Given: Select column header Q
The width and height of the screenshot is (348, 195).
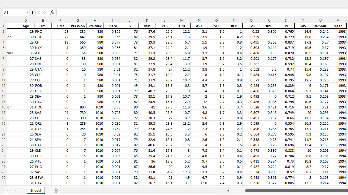Looking at the screenshot, I should [x=251, y=21].
